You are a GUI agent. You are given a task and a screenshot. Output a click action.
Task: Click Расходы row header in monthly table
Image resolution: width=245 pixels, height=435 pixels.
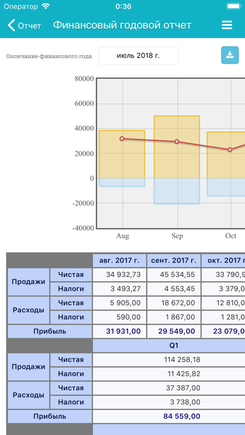click(x=29, y=310)
